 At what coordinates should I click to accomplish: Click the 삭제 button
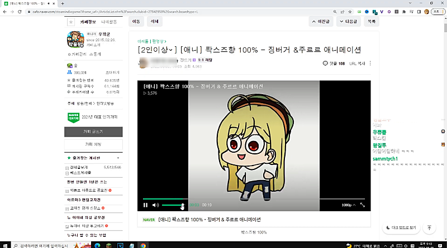click(155, 22)
